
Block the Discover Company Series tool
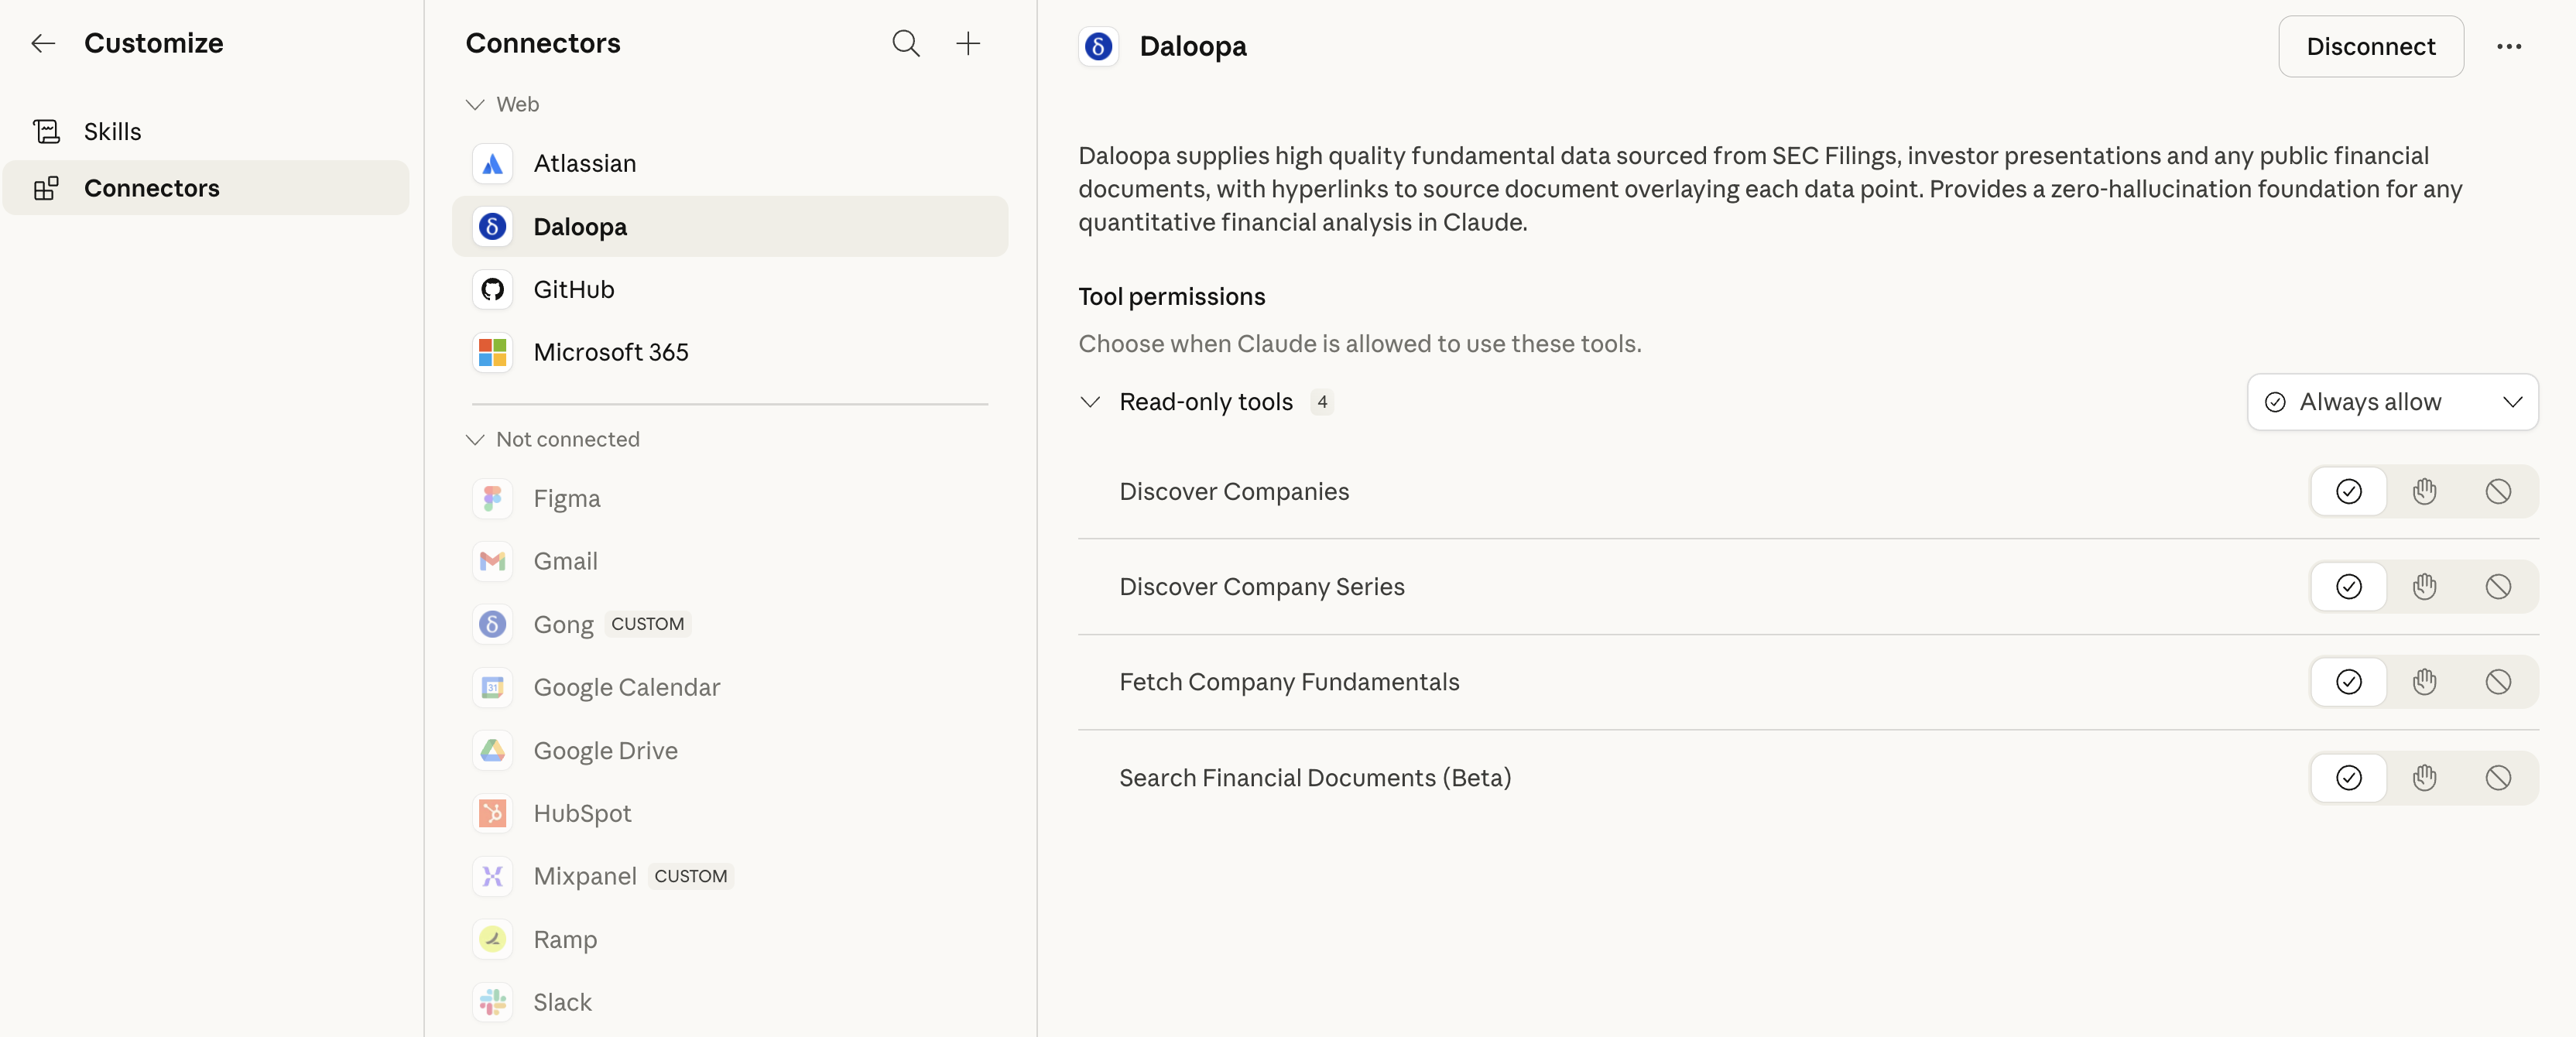[2497, 587]
